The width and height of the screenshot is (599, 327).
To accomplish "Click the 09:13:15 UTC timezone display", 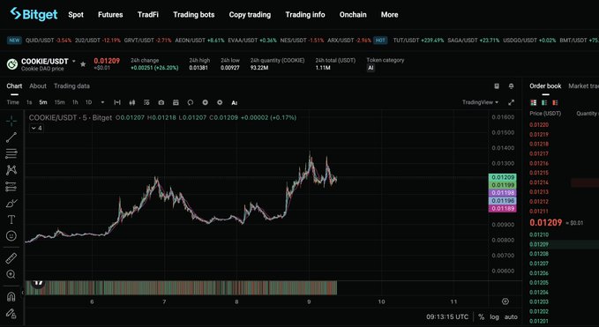I will pyautogui.click(x=447, y=316).
